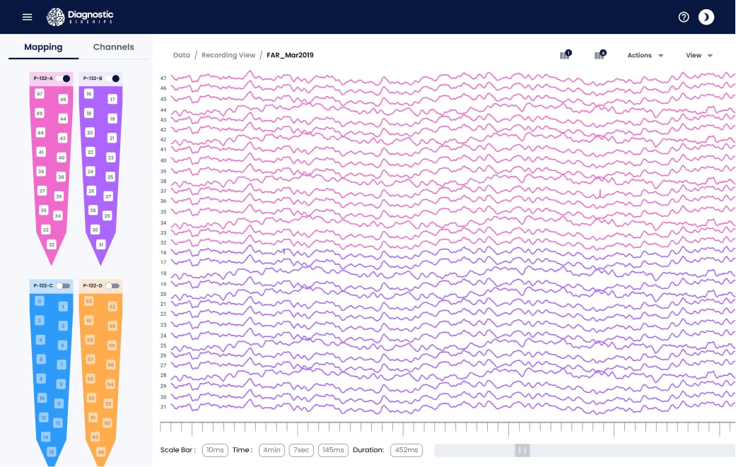The height and width of the screenshot is (467, 736).
Task: Switch theme with the dark mode moon icon
Action: (x=706, y=17)
